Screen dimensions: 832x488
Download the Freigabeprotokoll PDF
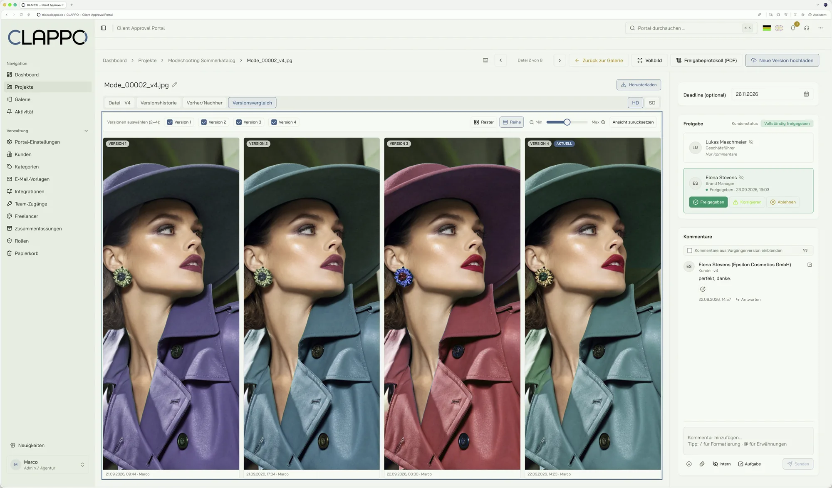pos(706,60)
